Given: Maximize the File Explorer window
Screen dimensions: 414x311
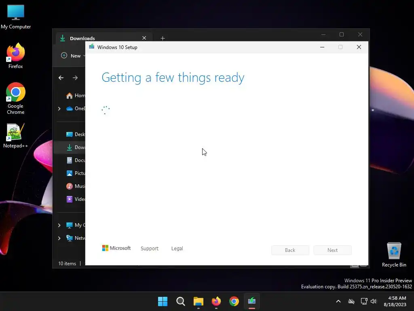Looking at the screenshot, I should 342,35.
